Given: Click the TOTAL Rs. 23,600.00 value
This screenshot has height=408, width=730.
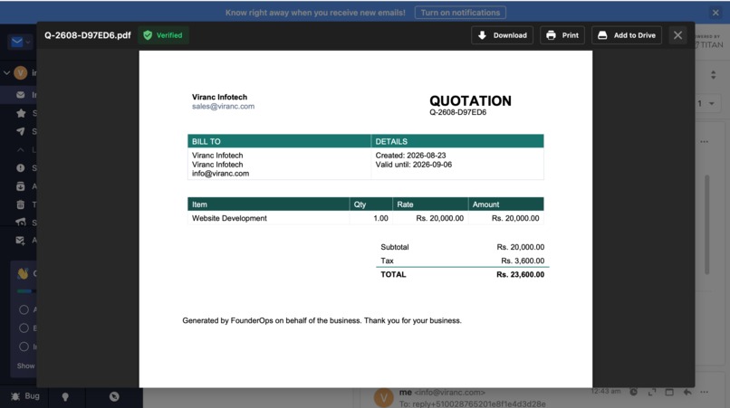Looking at the screenshot, I should pos(520,275).
